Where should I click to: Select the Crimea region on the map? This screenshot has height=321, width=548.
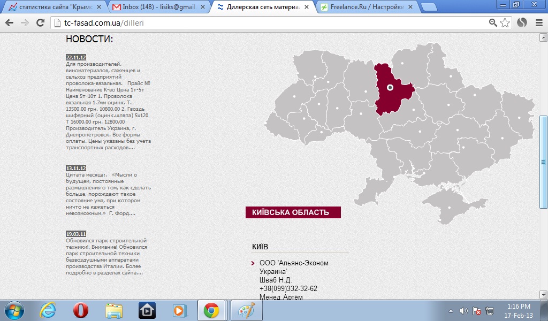click(450, 208)
